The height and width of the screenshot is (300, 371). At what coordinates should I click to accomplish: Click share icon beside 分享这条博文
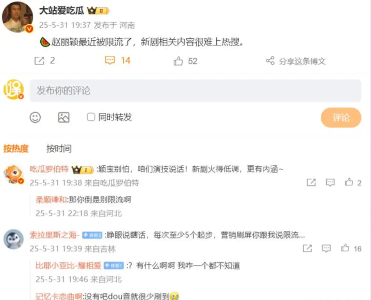[x=270, y=61]
